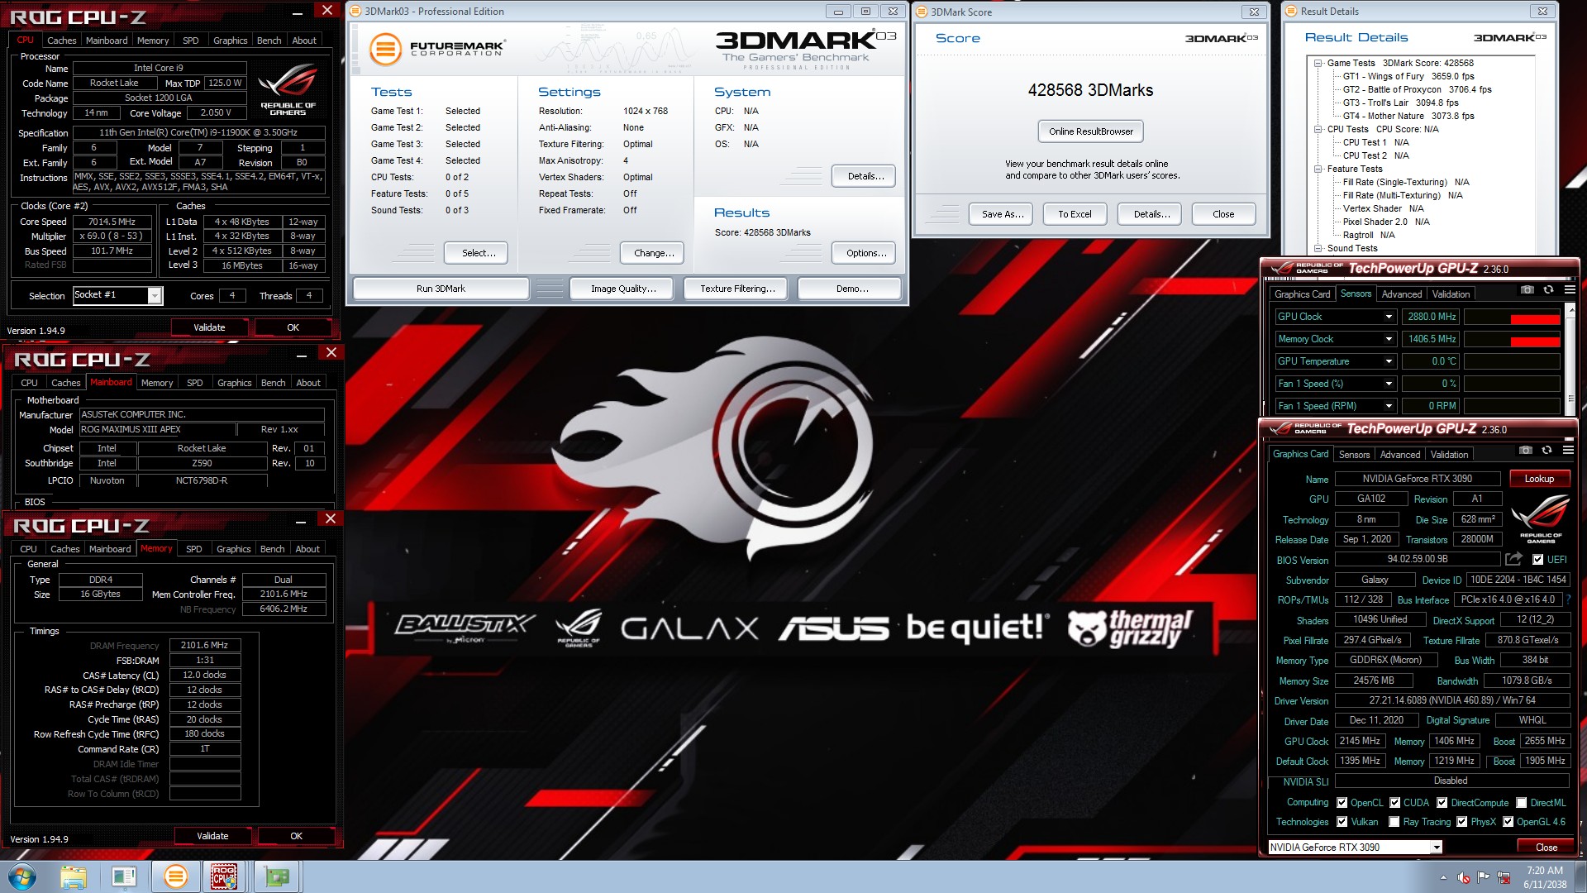Open hamburger menu in GPU-Z Graphics Card window
The image size is (1587, 893).
click(x=1568, y=451)
